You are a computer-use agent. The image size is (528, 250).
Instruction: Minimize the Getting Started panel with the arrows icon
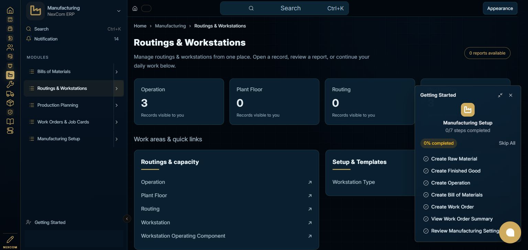tap(500, 95)
